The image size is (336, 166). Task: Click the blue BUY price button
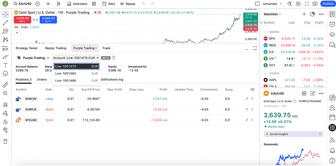pyautogui.click(x=48, y=20)
